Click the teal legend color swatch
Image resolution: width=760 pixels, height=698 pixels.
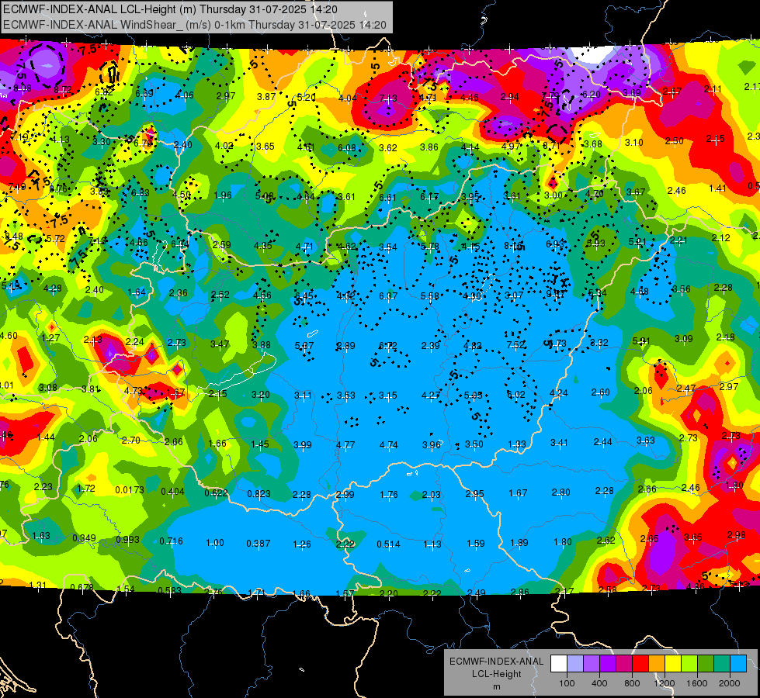coord(722,663)
